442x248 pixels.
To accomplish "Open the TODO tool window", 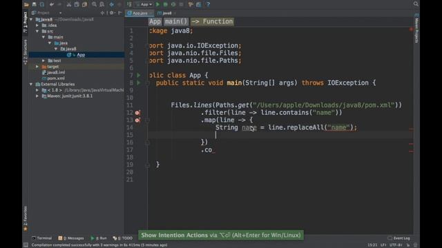I will [x=123, y=238].
